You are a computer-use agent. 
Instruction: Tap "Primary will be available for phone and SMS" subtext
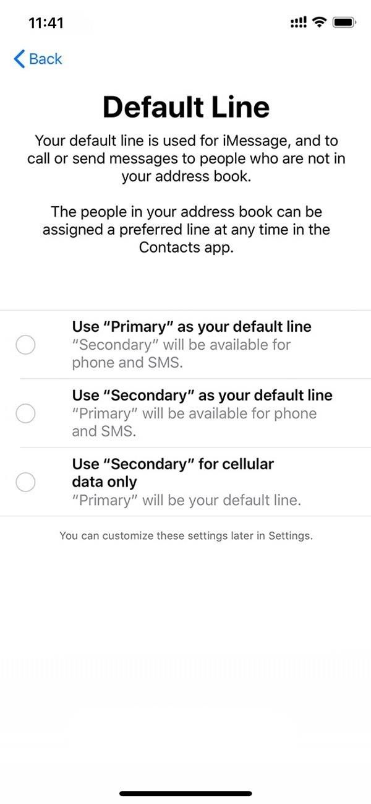pyautogui.click(x=194, y=422)
